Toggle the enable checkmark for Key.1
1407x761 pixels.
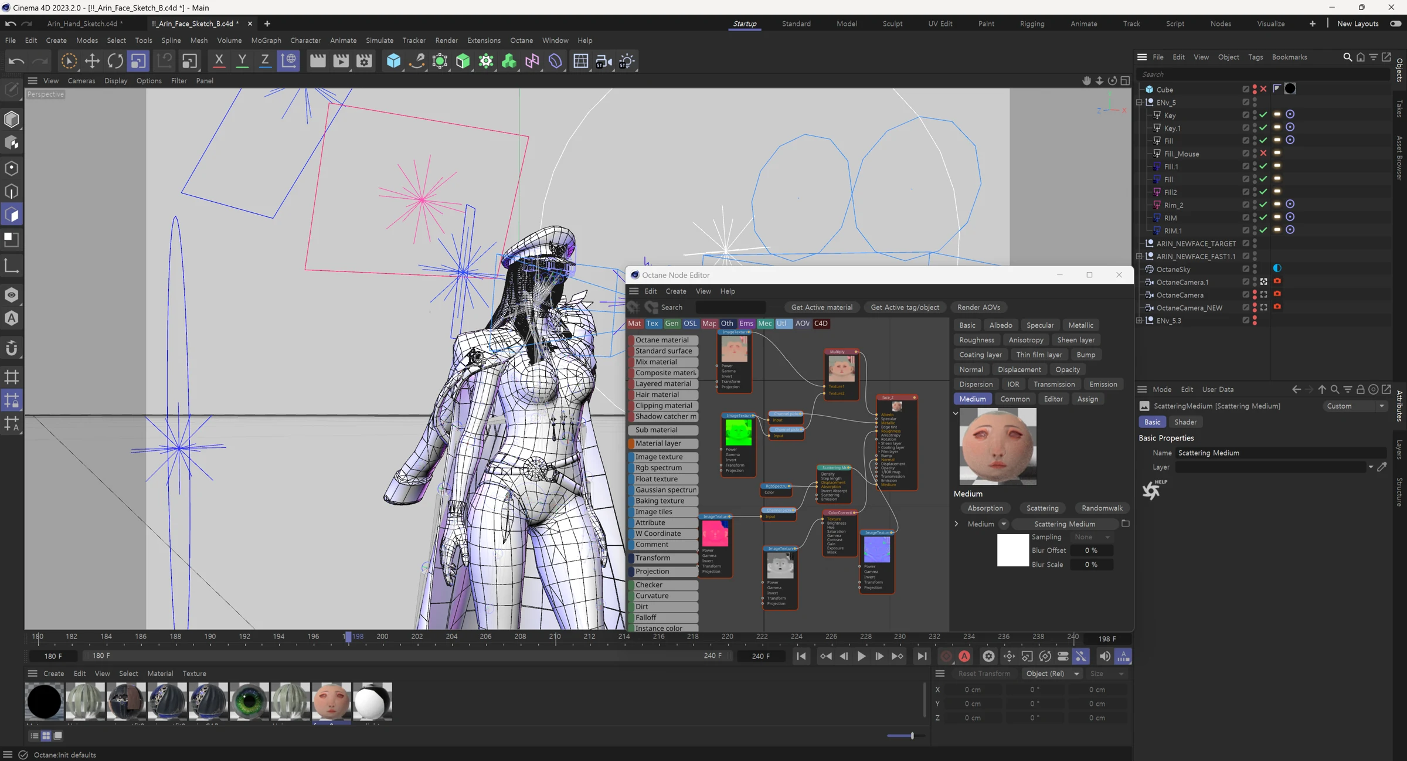pyautogui.click(x=1263, y=128)
